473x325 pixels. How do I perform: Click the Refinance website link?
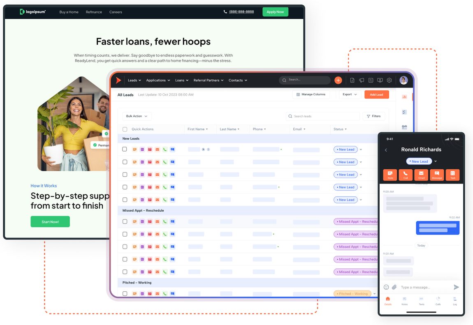click(94, 12)
